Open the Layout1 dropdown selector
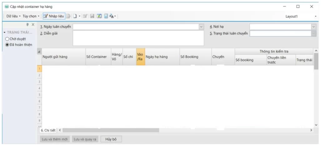Image resolution: width=321 pixels, height=146 pixels. point(315,16)
